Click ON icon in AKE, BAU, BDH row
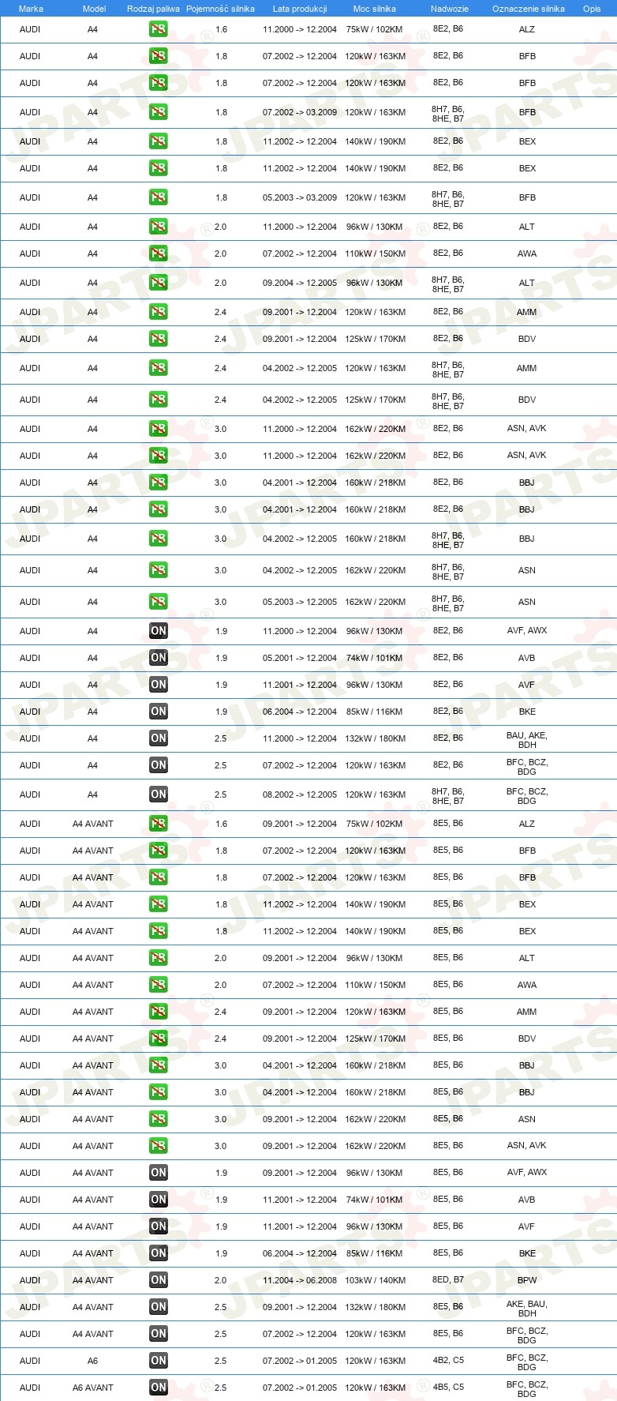 pyautogui.click(x=159, y=1307)
